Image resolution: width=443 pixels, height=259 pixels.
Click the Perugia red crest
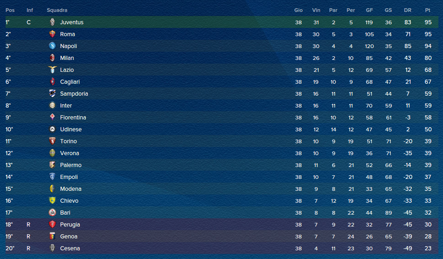pos(52,224)
